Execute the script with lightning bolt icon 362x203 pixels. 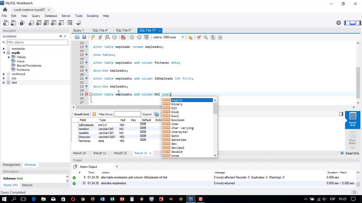[x=93, y=37]
